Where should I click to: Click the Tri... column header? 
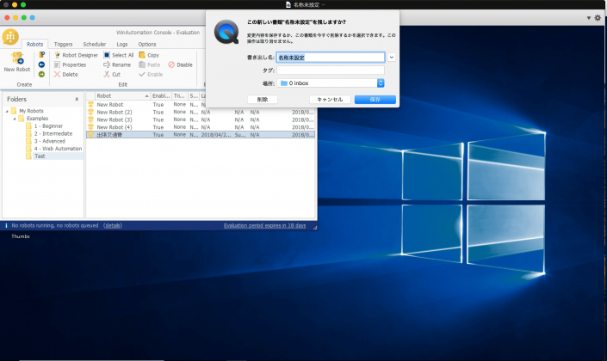pyautogui.click(x=180, y=96)
